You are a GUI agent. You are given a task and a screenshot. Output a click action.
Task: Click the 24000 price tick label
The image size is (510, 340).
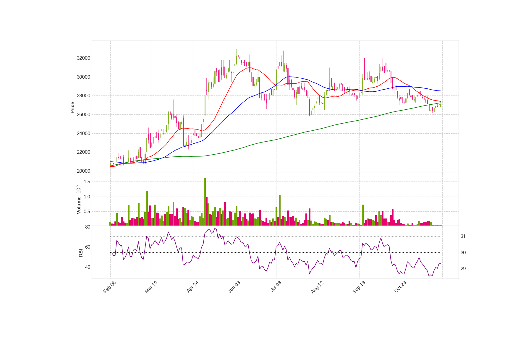(83, 133)
